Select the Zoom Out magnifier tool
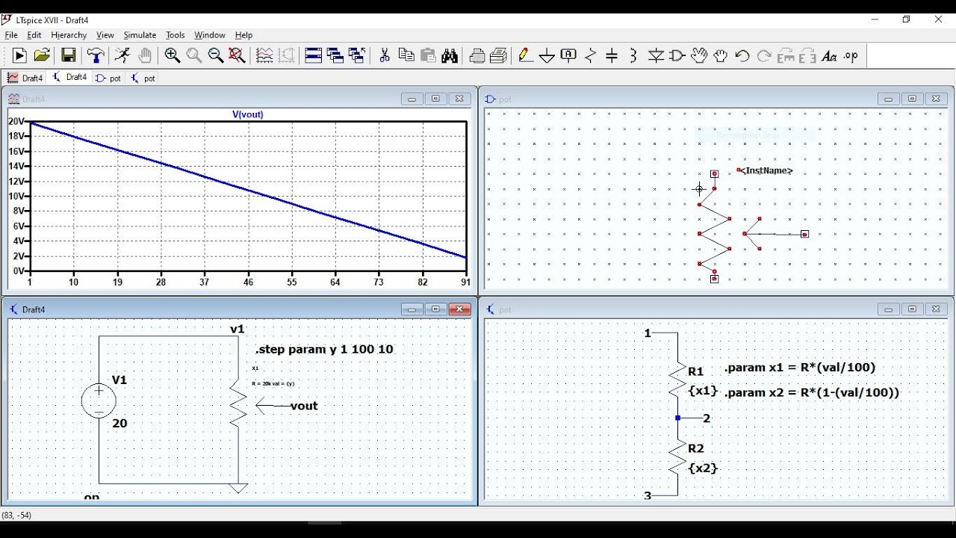The height and width of the screenshot is (538, 956). pos(216,55)
